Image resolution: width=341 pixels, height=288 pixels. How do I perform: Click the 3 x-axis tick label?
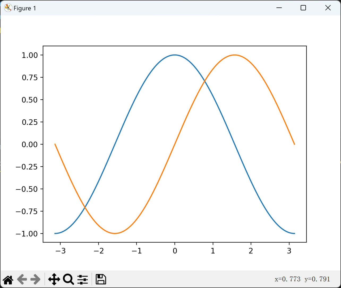289,251
